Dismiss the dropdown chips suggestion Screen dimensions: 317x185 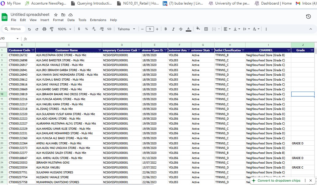pyautogui.click(x=311, y=180)
